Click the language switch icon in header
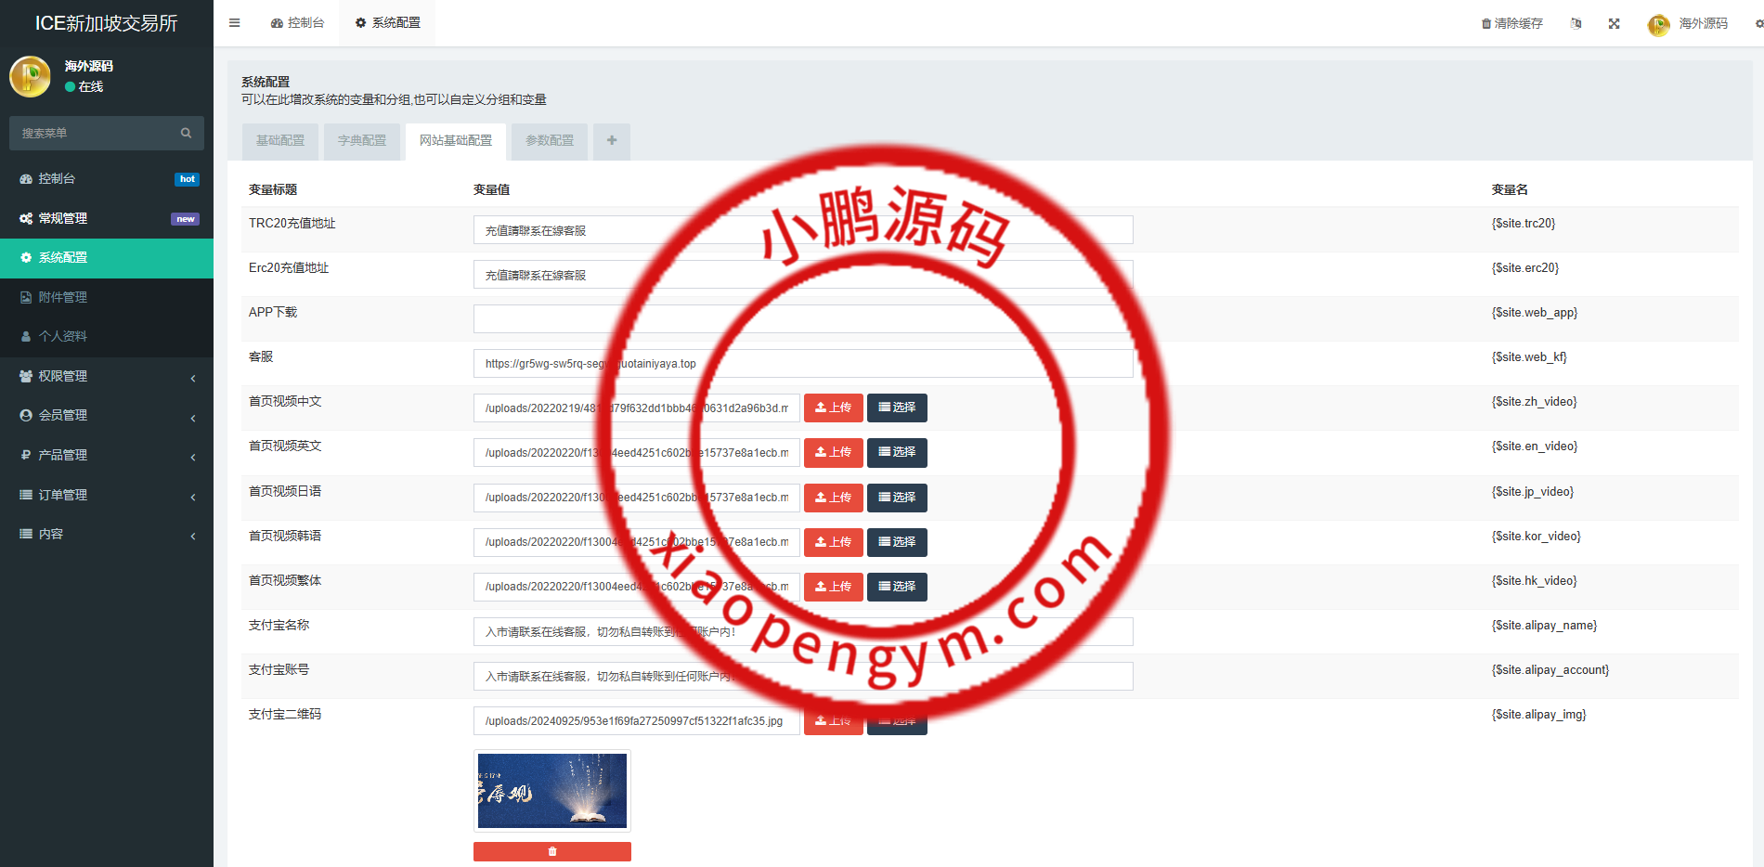 tap(1576, 24)
